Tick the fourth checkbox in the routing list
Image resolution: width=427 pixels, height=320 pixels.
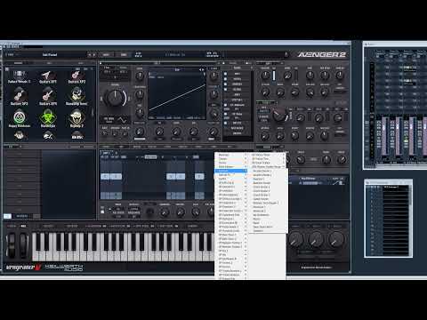pyautogui.click(x=225, y=89)
